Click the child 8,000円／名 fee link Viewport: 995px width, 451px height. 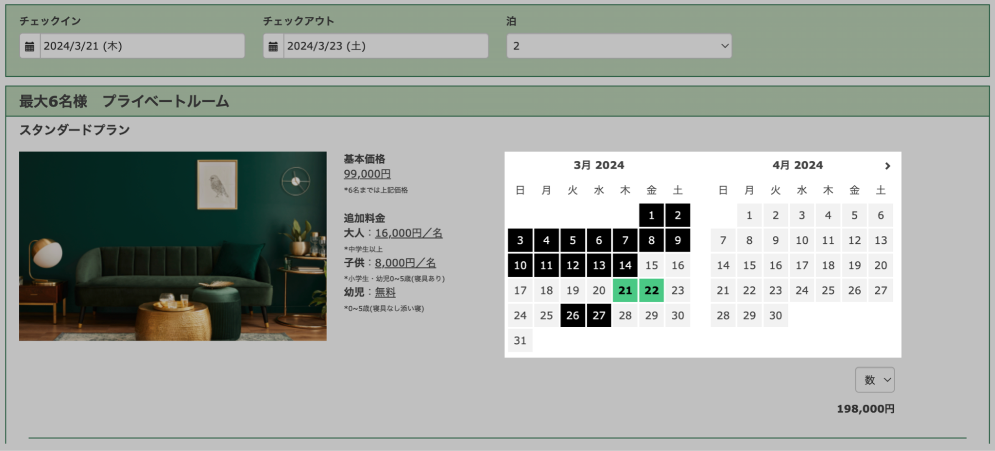tap(405, 263)
